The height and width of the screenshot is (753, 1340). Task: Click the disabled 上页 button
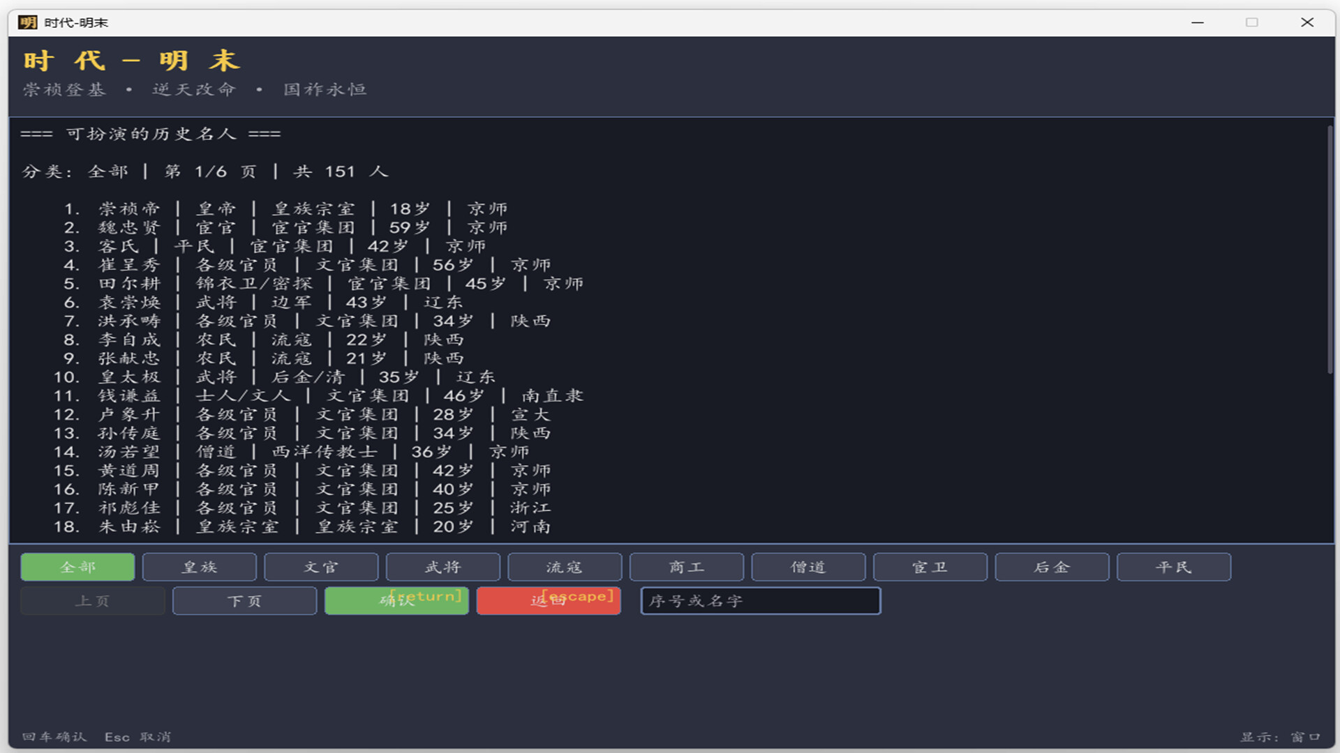[x=93, y=601]
